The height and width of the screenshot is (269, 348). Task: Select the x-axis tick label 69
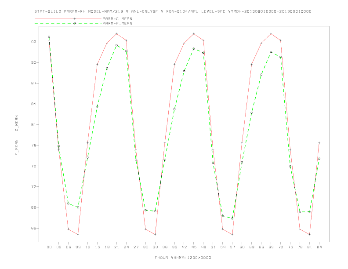pos(271,247)
